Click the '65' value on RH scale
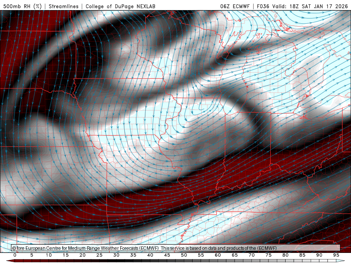 235,255
